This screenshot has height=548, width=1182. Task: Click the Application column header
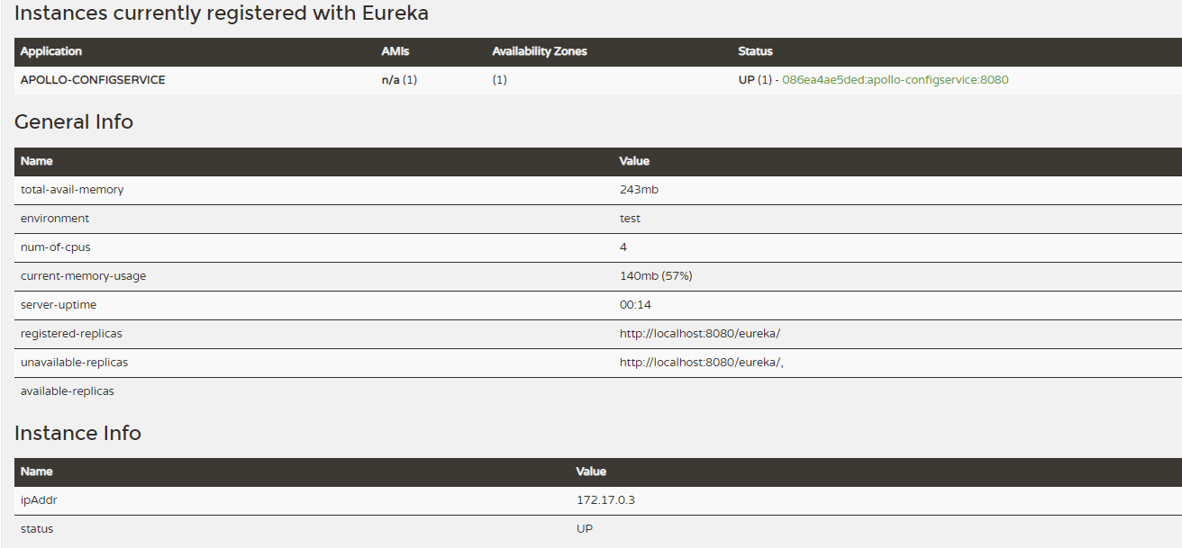click(51, 51)
